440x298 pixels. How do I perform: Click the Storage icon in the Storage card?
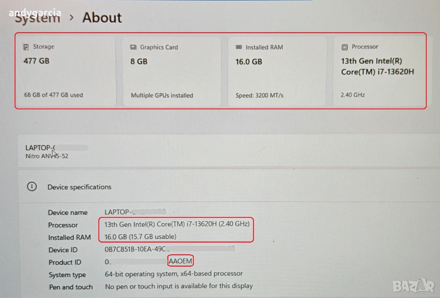pyautogui.click(x=26, y=47)
